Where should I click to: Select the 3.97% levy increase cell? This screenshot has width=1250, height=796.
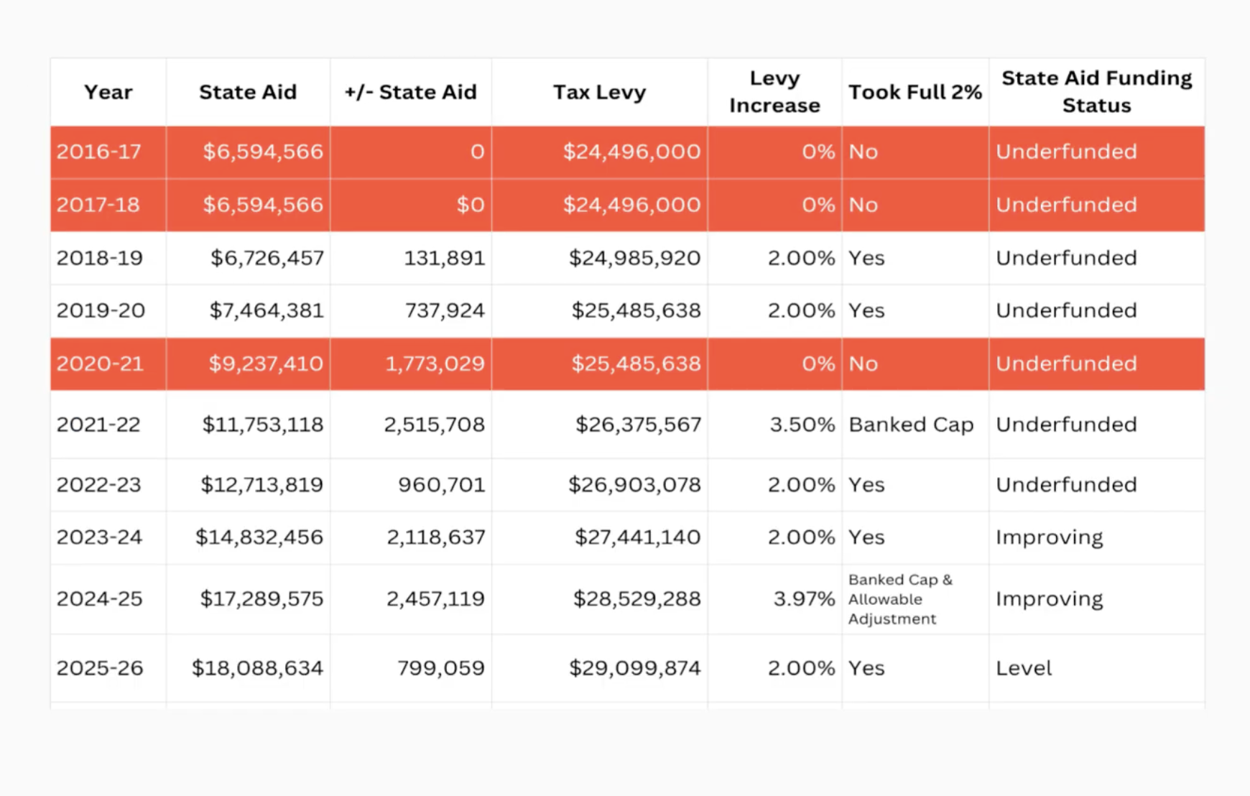pyautogui.click(x=803, y=599)
